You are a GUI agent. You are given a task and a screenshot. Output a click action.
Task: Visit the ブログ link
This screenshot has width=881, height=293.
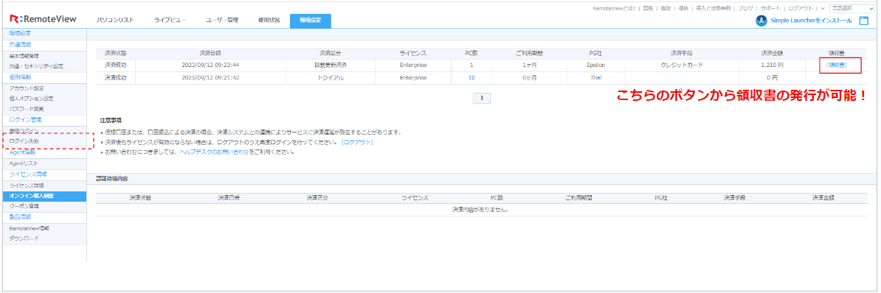click(745, 8)
